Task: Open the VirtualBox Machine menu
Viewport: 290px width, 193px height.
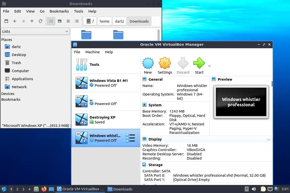Action: point(92,52)
